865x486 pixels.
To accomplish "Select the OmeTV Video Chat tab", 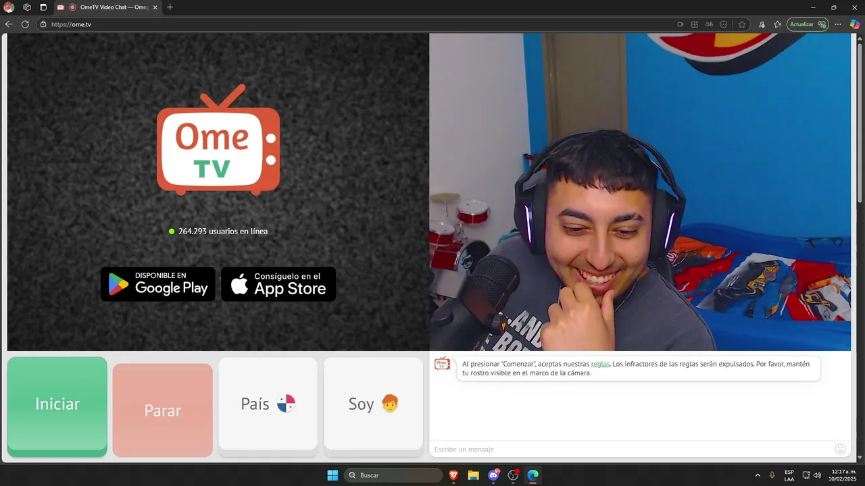I will (108, 7).
